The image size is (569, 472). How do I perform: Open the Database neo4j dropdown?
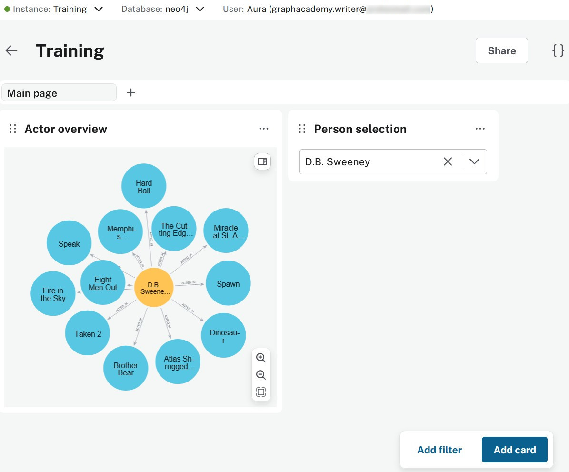(200, 9)
